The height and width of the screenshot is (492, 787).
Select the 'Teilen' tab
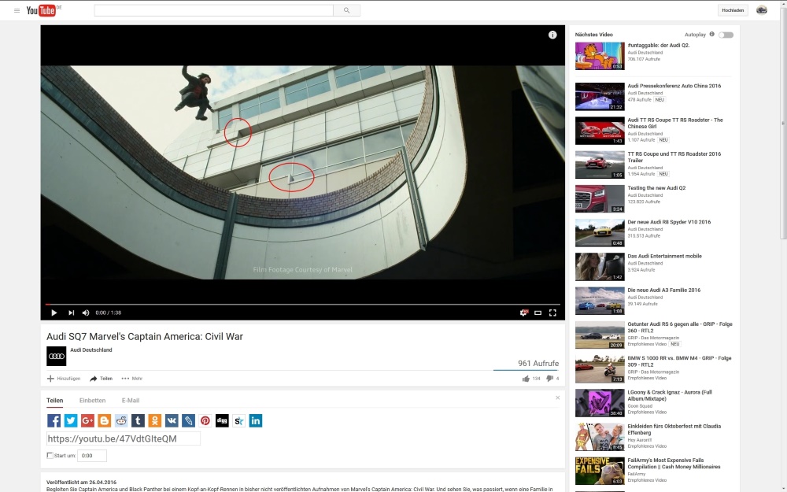coord(55,401)
